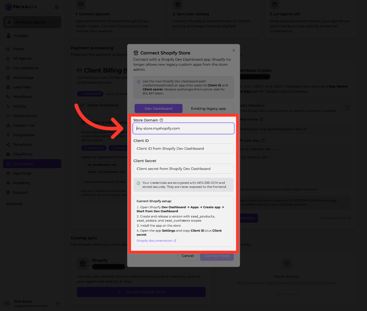Click the Apple Pay badge
This screenshot has height=311, width=367.
tap(94, 148)
